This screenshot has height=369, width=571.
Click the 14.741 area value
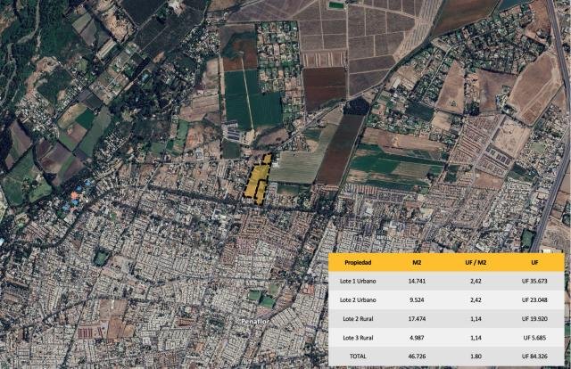(417, 282)
